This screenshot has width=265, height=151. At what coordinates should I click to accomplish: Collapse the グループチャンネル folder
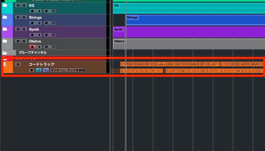click(5, 53)
